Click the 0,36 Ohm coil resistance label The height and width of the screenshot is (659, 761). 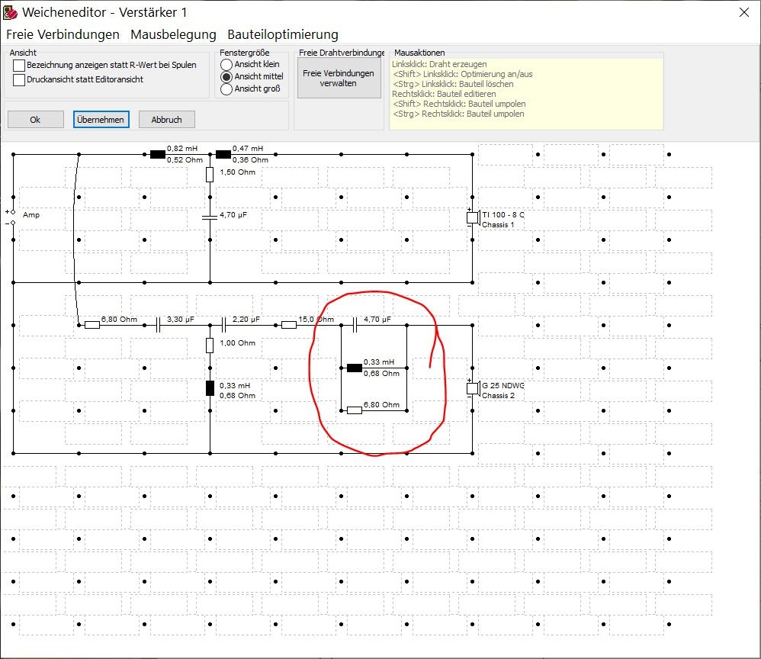point(250,159)
